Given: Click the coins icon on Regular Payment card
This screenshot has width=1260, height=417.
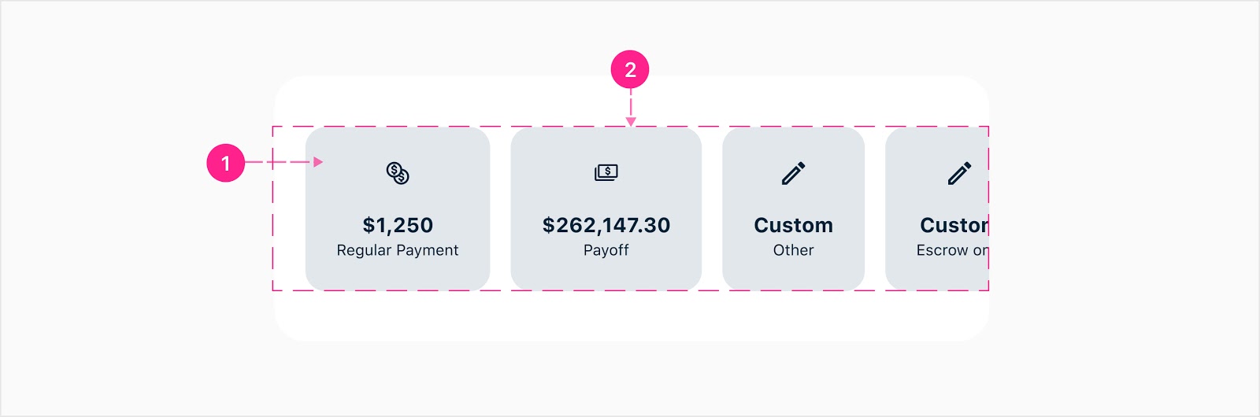Looking at the screenshot, I should coord(398,173).
